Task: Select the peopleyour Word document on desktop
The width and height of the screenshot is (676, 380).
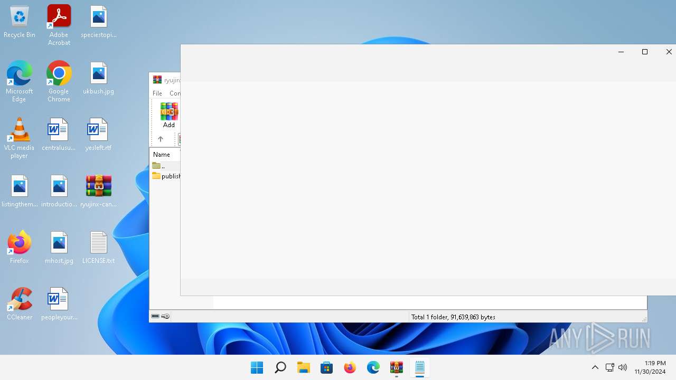Action: (x=59, y=305)
